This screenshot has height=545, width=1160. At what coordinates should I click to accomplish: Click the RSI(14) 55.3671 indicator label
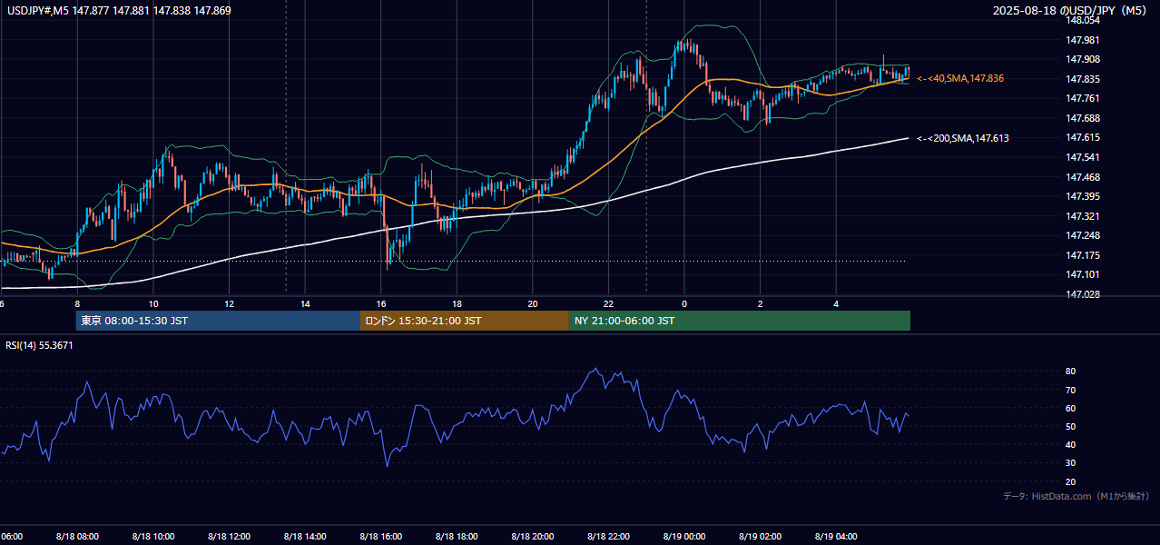pos(40,345)
